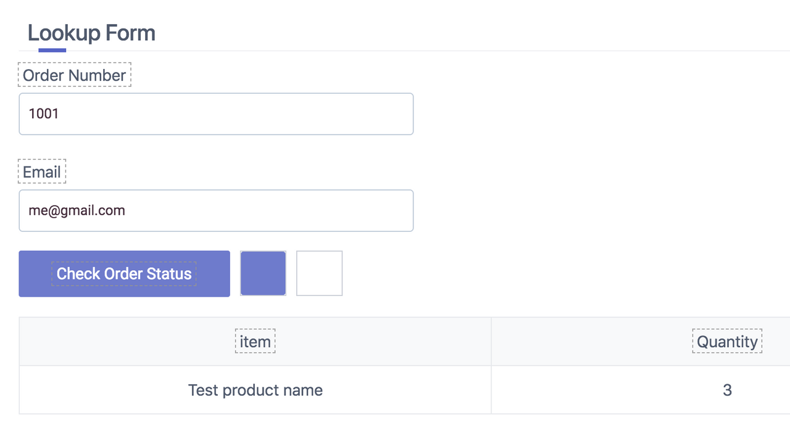Click the Email field label
The image size is (790, 444).
pos(42,172)
